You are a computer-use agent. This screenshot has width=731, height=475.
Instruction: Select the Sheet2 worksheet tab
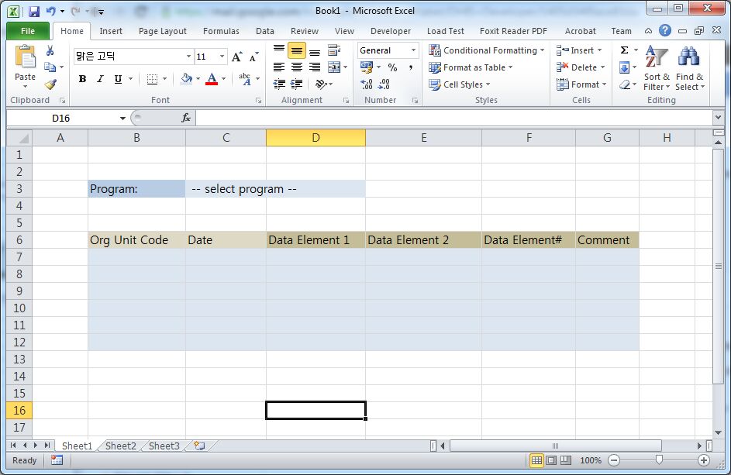coord(120,446)
